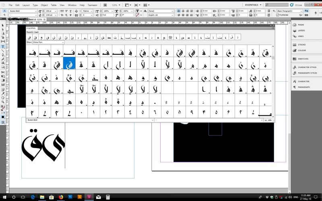Switch to Paragraph Formatting Controls
The image size is (322, 201).
[4, 15]
